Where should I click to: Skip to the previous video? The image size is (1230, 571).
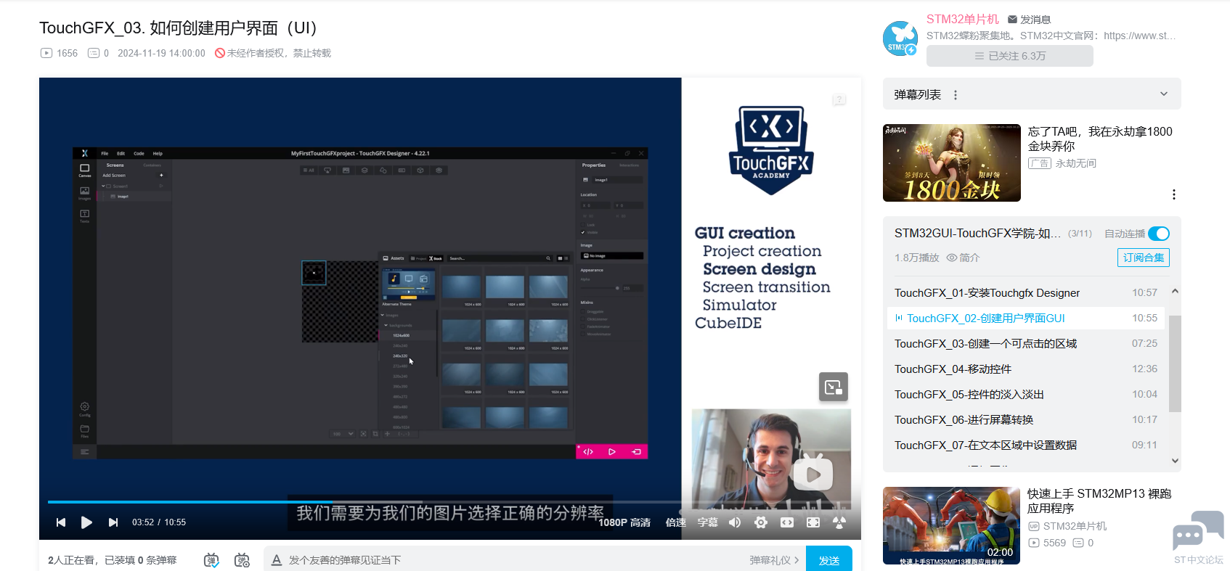click(x=61, y=522)
